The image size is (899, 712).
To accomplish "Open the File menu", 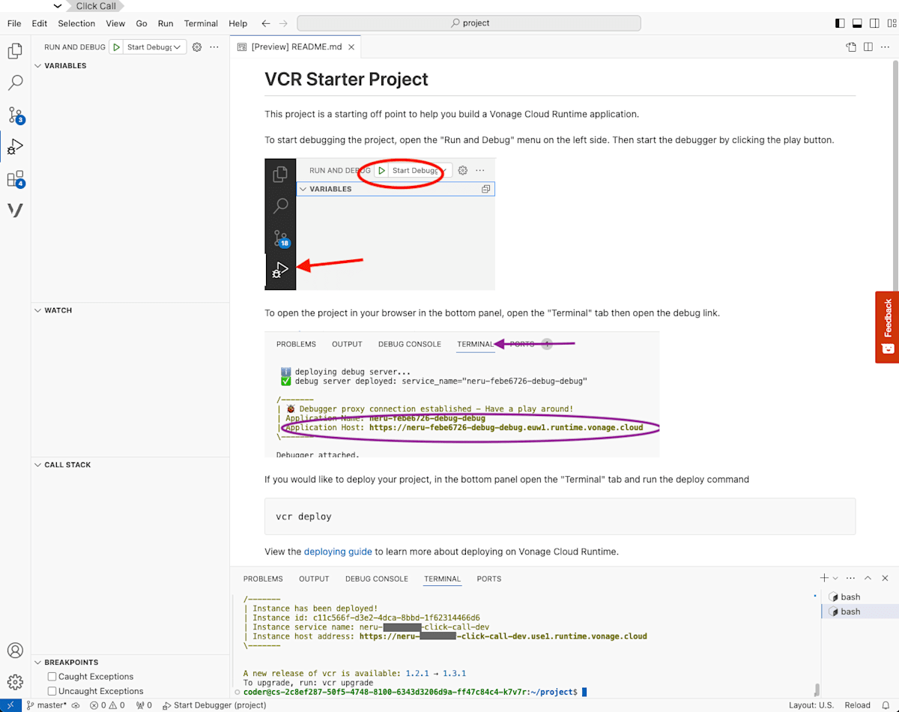I will (14, 23).
